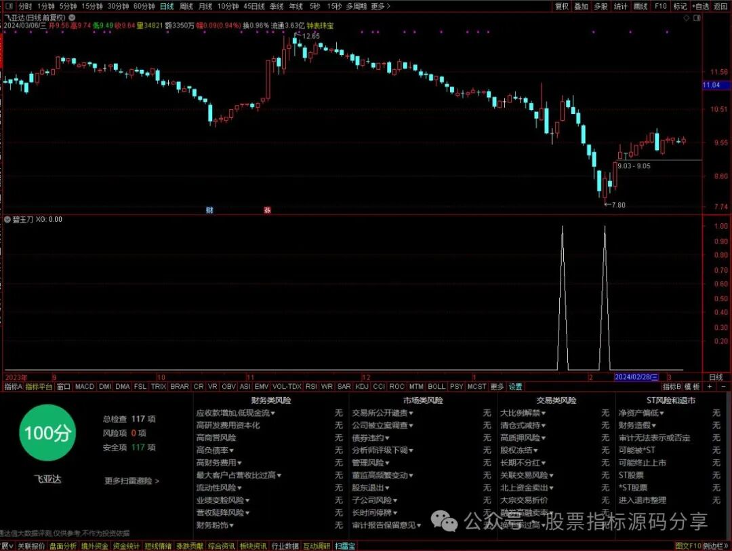Open 更多扫雷避险 link
The width and height of the screenshot is (732, 551).
click(x=131, y=480)
